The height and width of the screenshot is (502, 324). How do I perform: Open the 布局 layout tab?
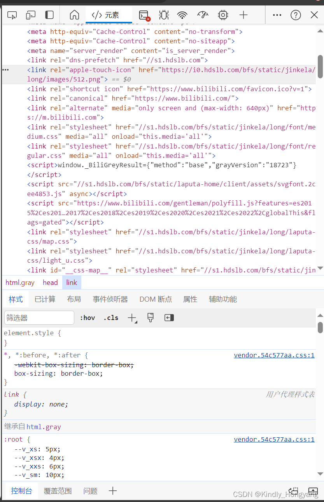[x=74, y=299]
